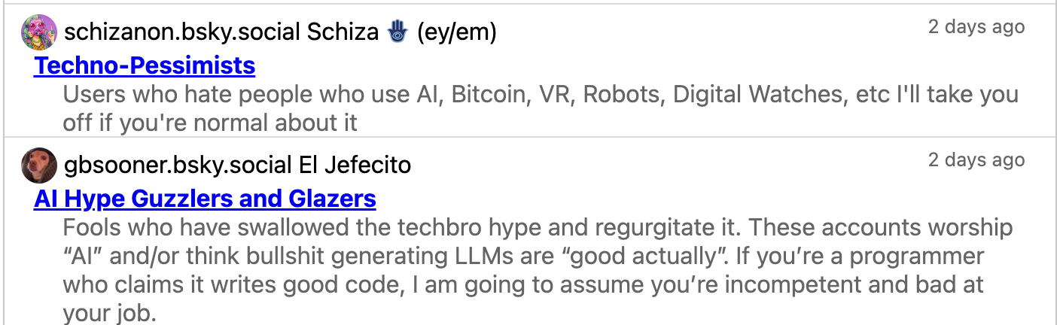Screen dimensions: 1057x325
Task: Click the final text 'your job.'
Action: [110, 313]
